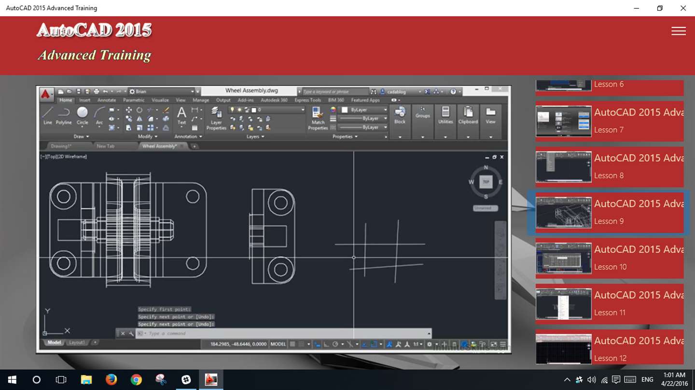
Task: Click the Unnamed UCS button under ViewCube
Action: coord(485,208)
